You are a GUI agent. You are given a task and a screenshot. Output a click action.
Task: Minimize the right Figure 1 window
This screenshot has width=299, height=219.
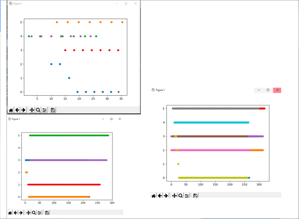[259, 90]
